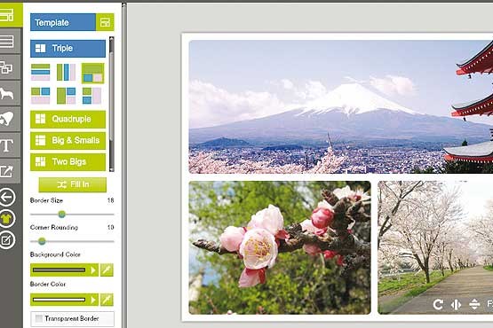493x328 pixels.
Task: Choose two top one bottom triple layout
Action: [41, 96]
